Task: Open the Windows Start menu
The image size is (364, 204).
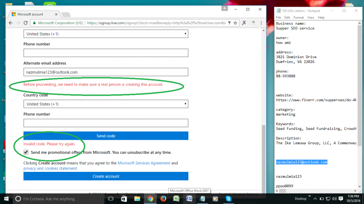Action: [x=6, y=199]
